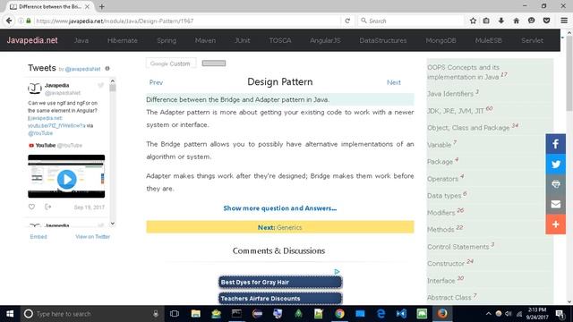Show hidden system tray icons

pyautogui.click(x=488, y=314)
